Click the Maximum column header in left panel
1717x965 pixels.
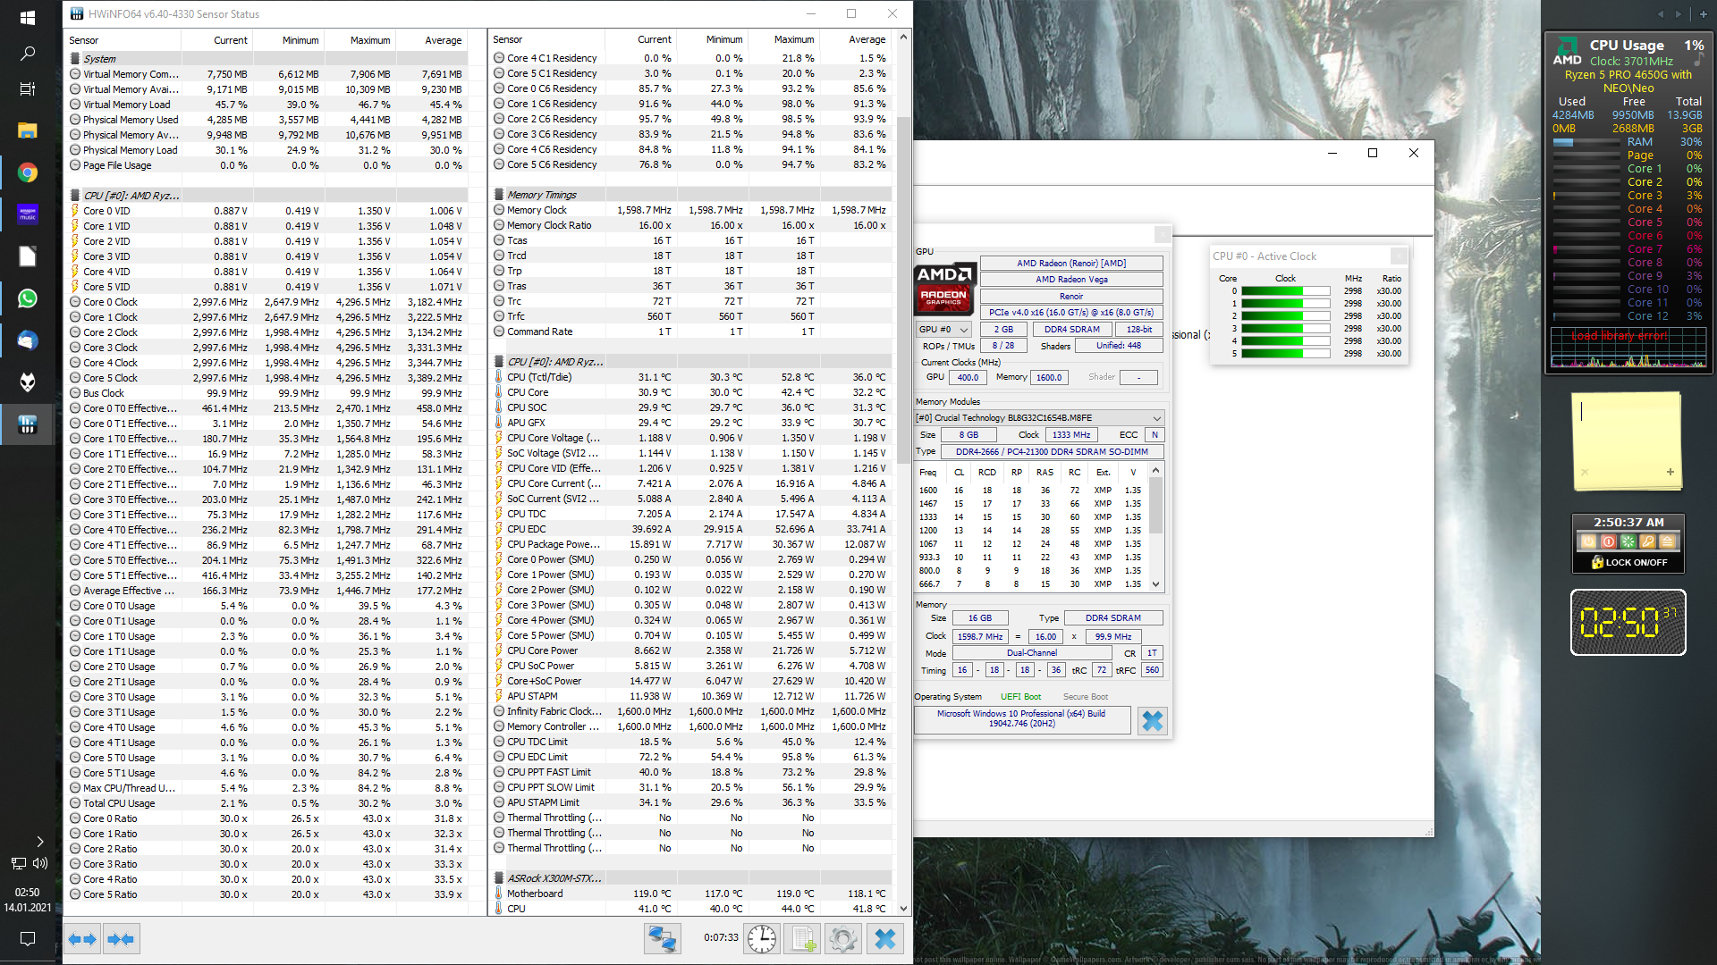[369, 40]
